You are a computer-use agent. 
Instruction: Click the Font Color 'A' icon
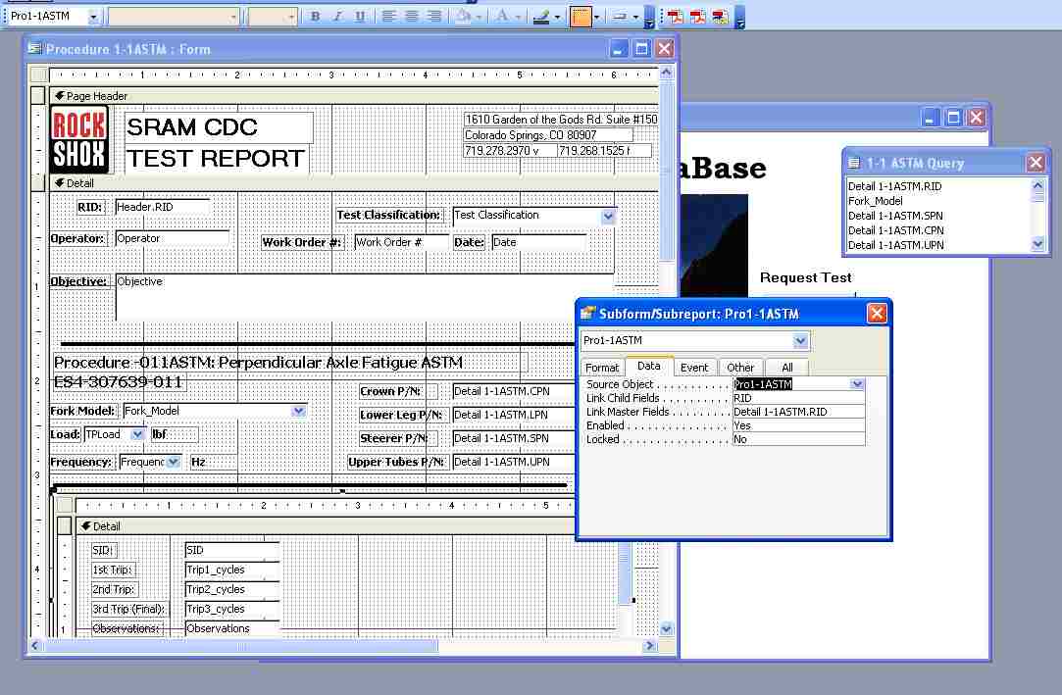[502, 17]
